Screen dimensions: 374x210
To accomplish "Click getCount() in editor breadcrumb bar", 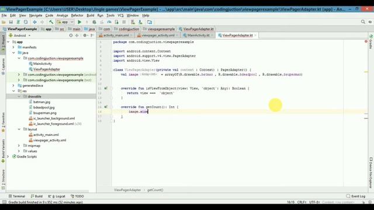I will [155, 190].
